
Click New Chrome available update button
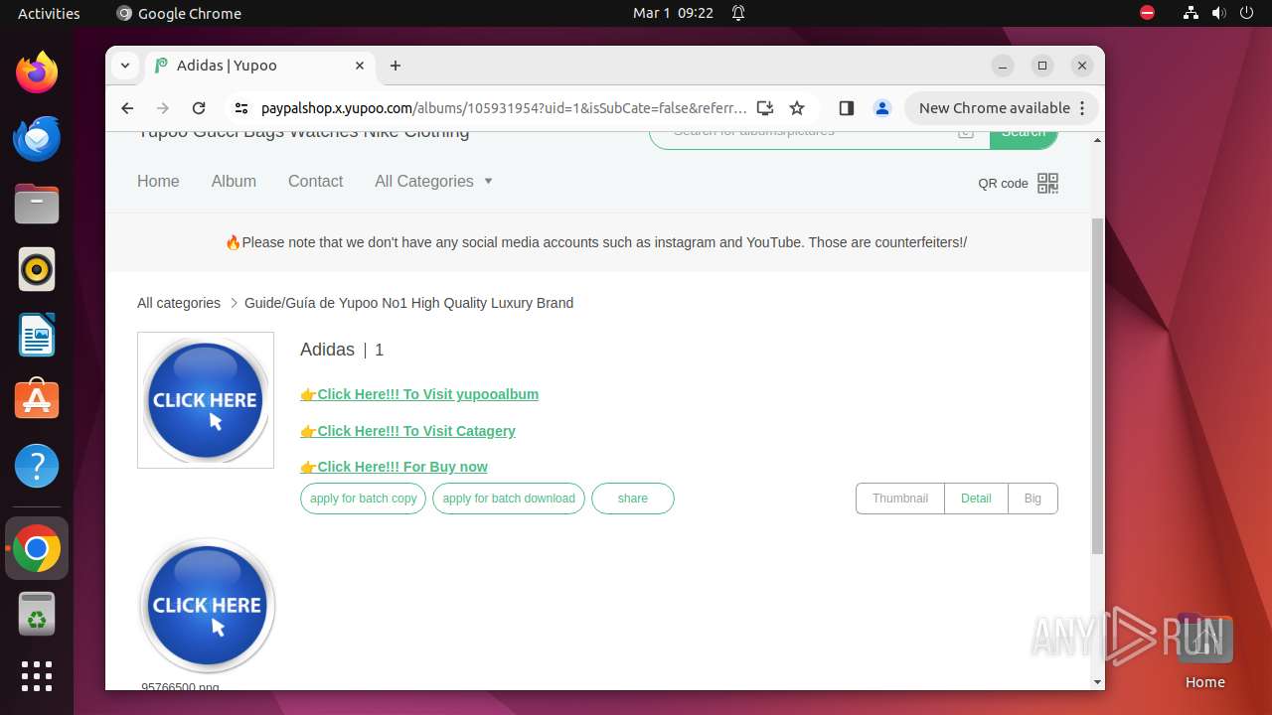tap(1002, 108)
